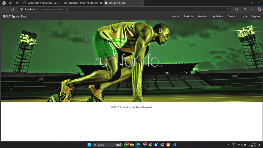Open a new browser tab
Image resolution: width=263 pixels, height=148 pixels.
[x=148, y=3]
